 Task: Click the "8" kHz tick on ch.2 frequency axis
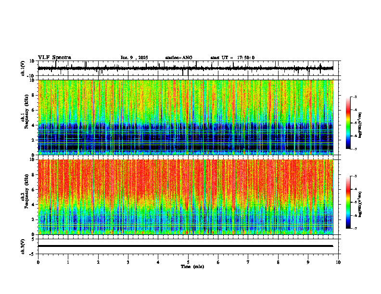pos(34,175)
